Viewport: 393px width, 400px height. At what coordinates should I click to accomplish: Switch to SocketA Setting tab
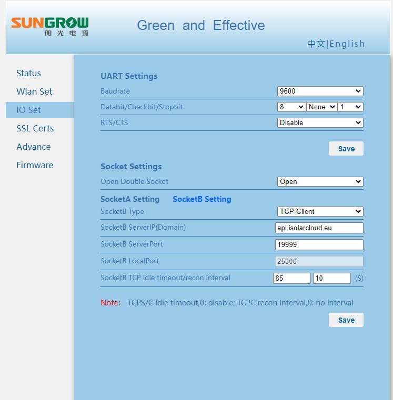tap(130, 199)
